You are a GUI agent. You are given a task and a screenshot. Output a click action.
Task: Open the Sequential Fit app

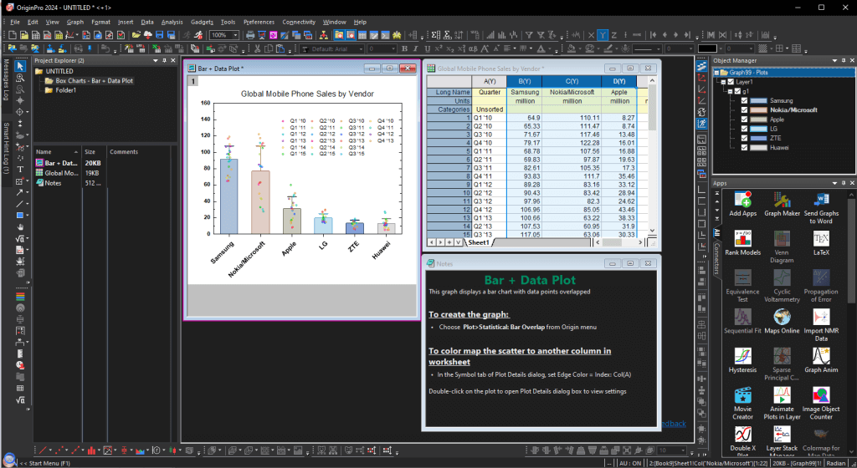pos(743,321)
